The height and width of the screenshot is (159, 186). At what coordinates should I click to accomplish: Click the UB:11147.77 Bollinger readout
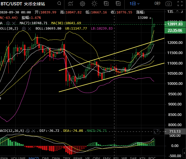(76, 28)
